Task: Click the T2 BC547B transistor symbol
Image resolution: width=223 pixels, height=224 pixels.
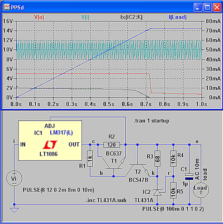Action: [x=138, y=168]
